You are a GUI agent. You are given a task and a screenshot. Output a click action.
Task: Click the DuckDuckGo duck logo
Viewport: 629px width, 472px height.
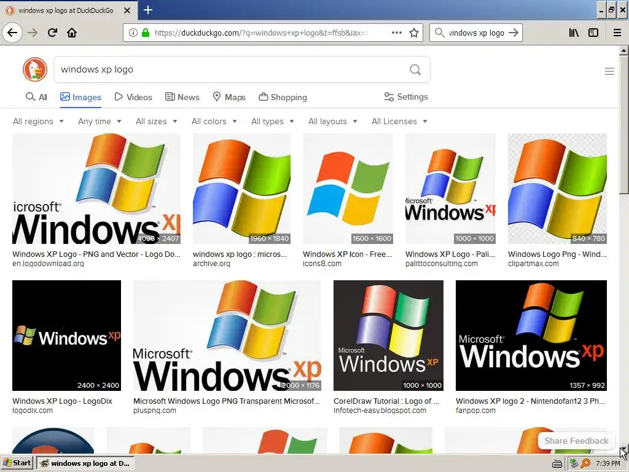(35, 69)
